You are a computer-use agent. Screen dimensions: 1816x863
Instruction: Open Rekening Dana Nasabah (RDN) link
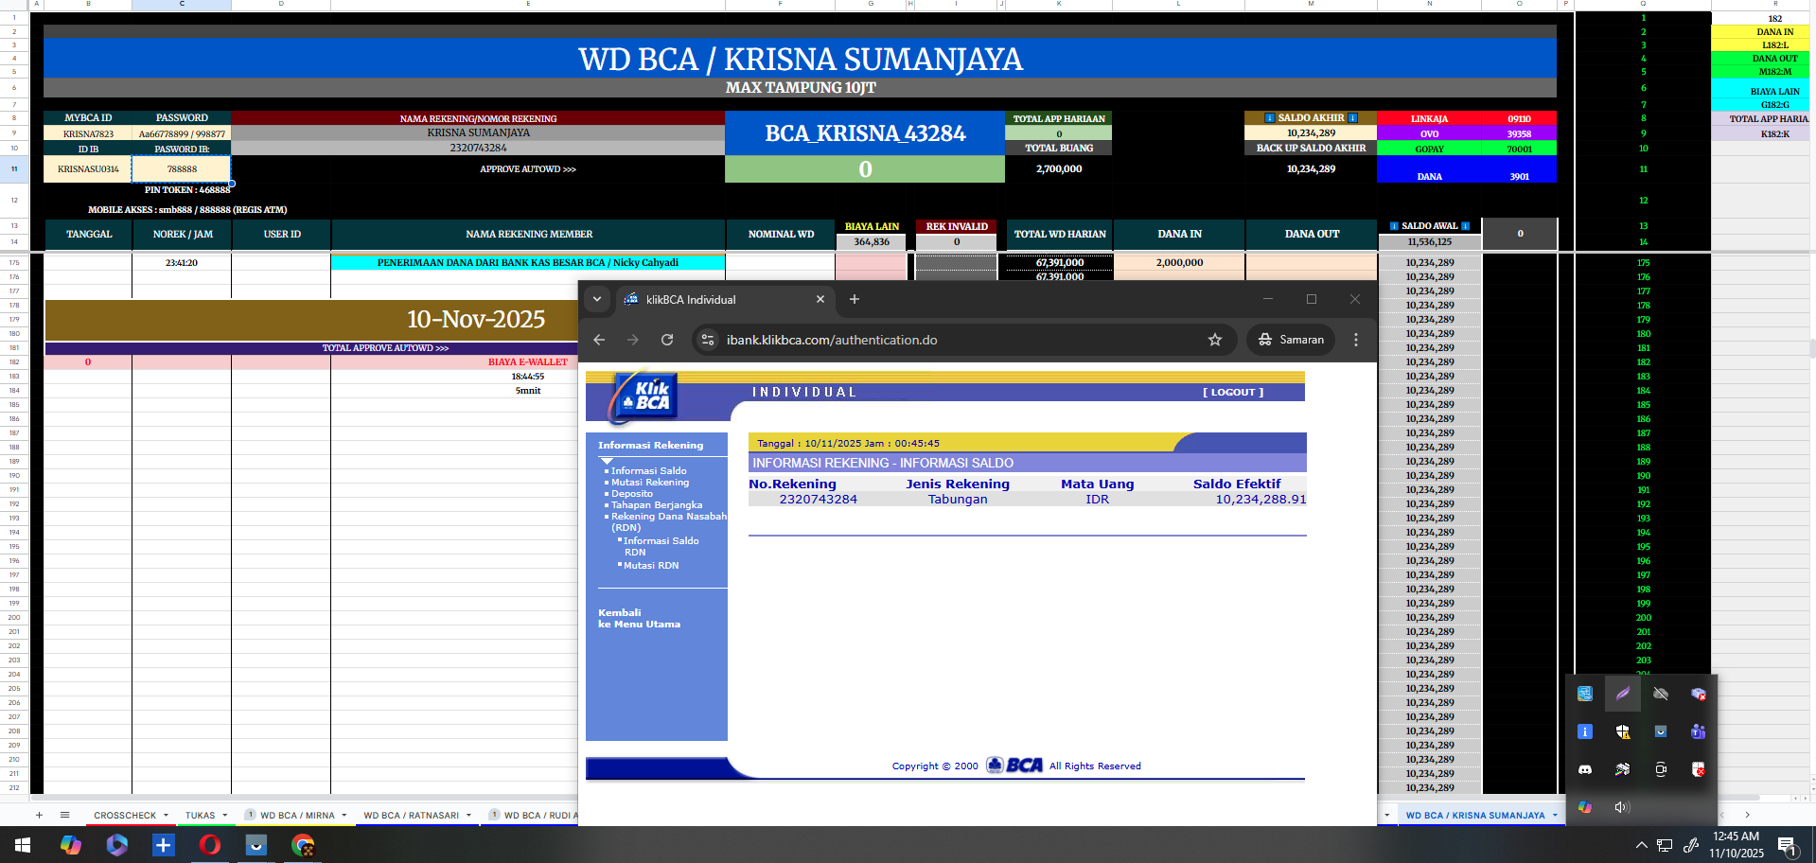(668, 521)
